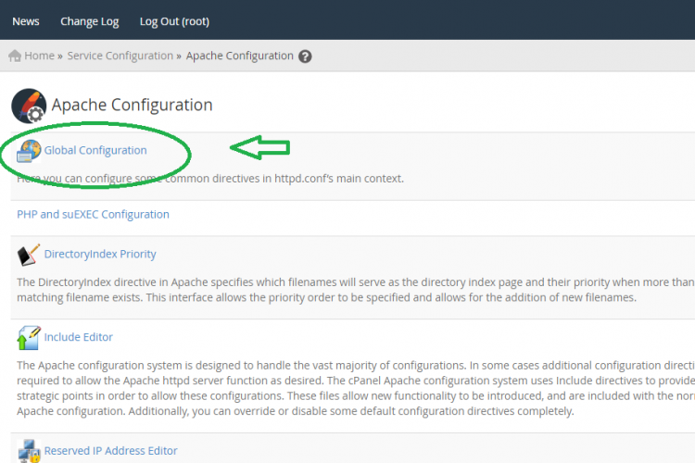Click the httpd.conf main context description
This screenshot has height=463, width=695.
point(210,179)
